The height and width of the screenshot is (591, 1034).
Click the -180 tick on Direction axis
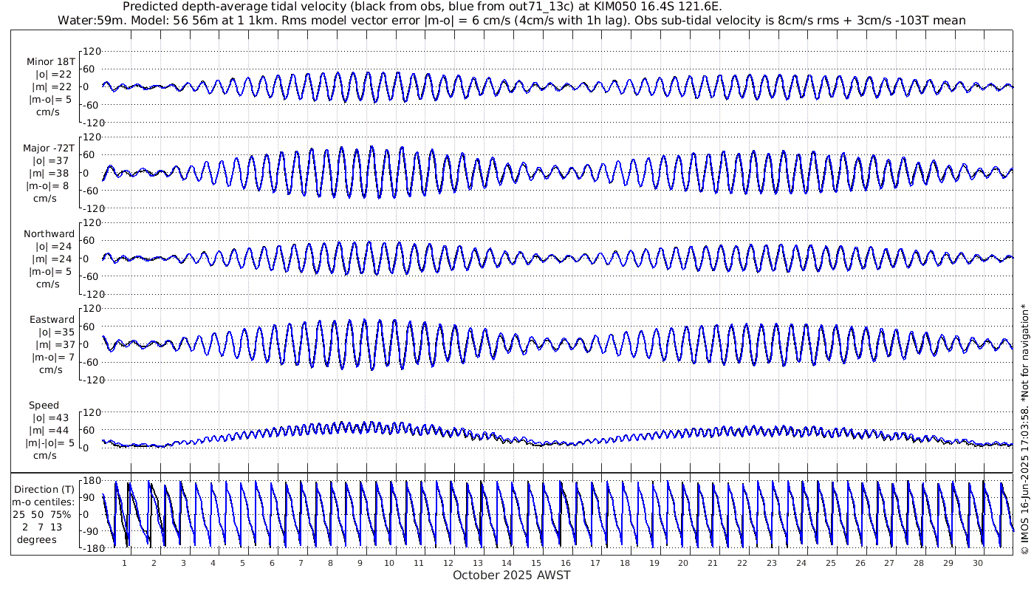pos(88,547)
